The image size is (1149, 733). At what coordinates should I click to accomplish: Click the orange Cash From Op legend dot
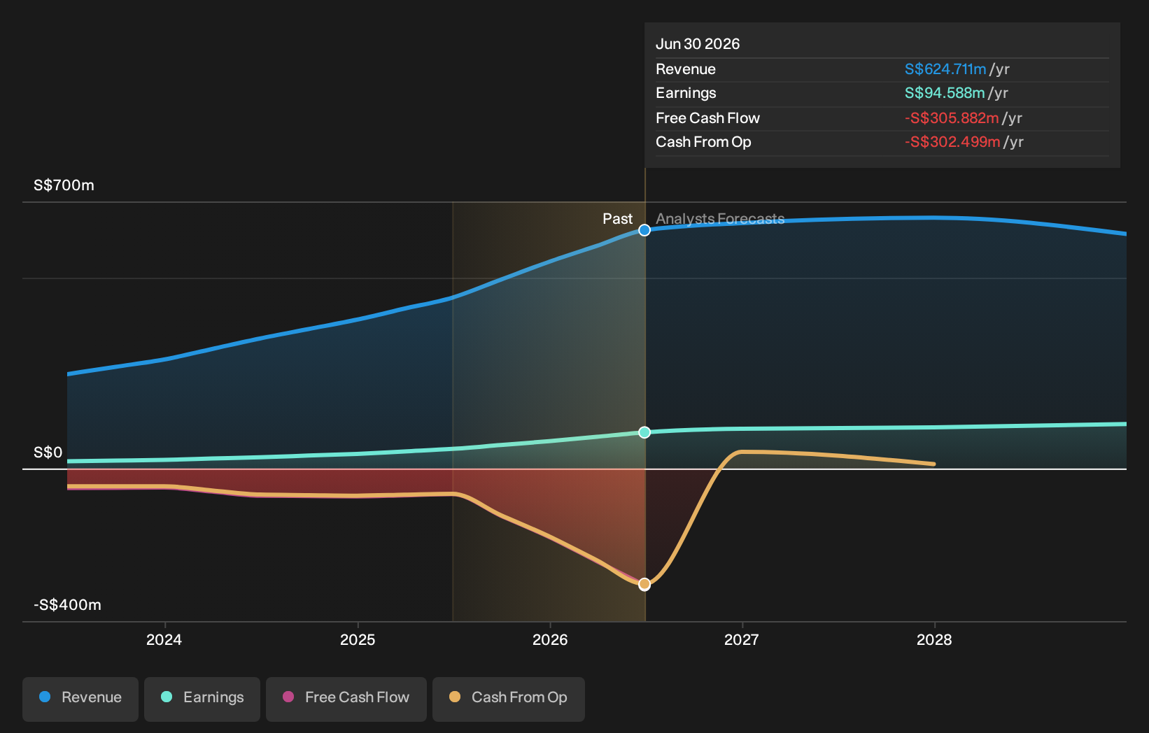(x=455, y=697)
